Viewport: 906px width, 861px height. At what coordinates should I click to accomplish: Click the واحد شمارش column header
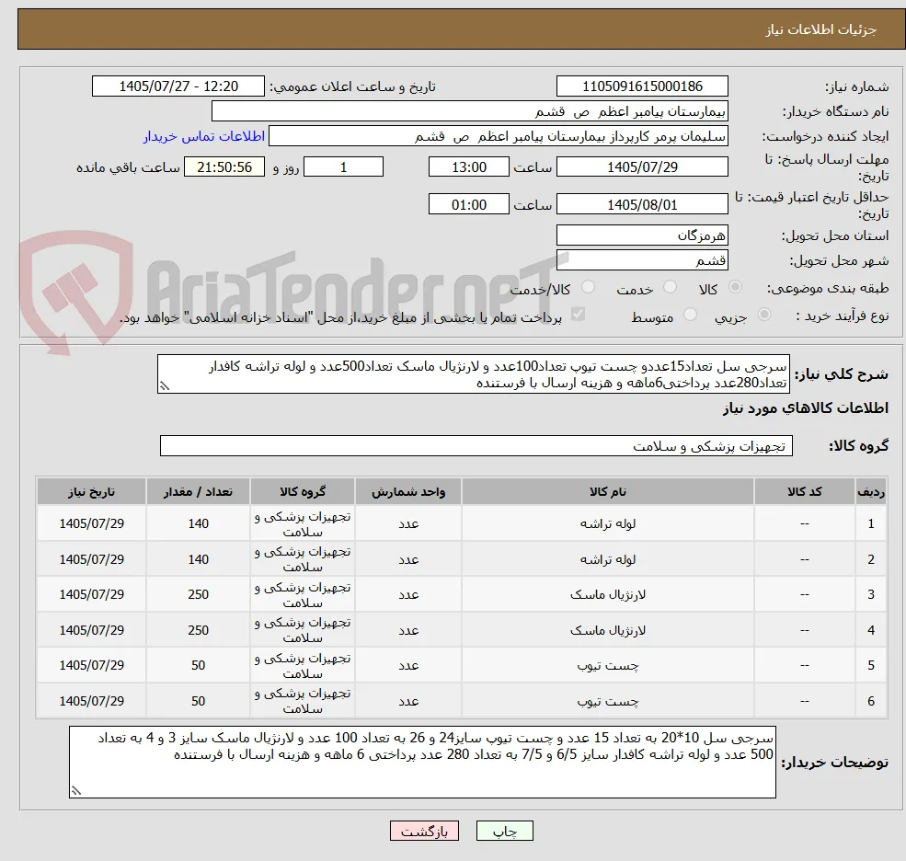pos(408,492)
